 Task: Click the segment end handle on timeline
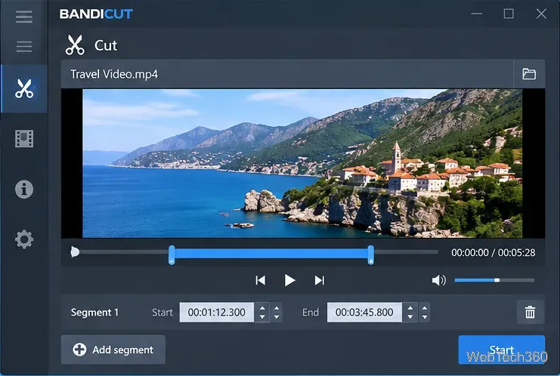(371, 254)
